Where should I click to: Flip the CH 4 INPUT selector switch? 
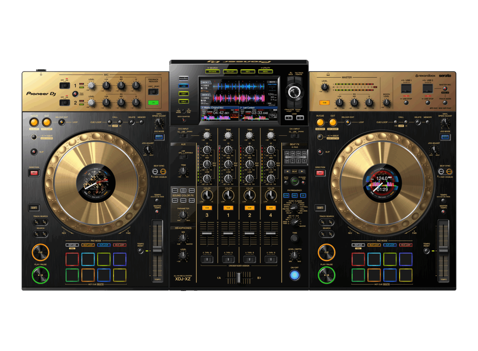click(x=295, y=136)
